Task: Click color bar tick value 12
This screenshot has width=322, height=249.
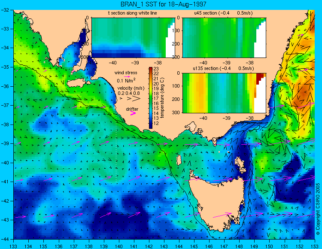Action: tap(156, 123)
